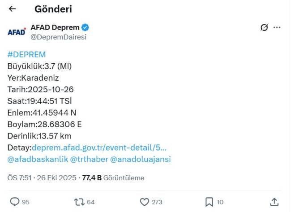Like the post with heart icon
291x212 pixels.
point(144,202)
